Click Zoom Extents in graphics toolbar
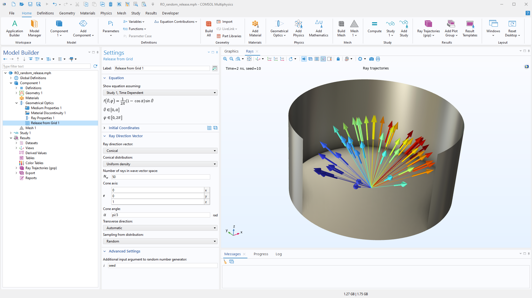 click(x=249, y=59)
